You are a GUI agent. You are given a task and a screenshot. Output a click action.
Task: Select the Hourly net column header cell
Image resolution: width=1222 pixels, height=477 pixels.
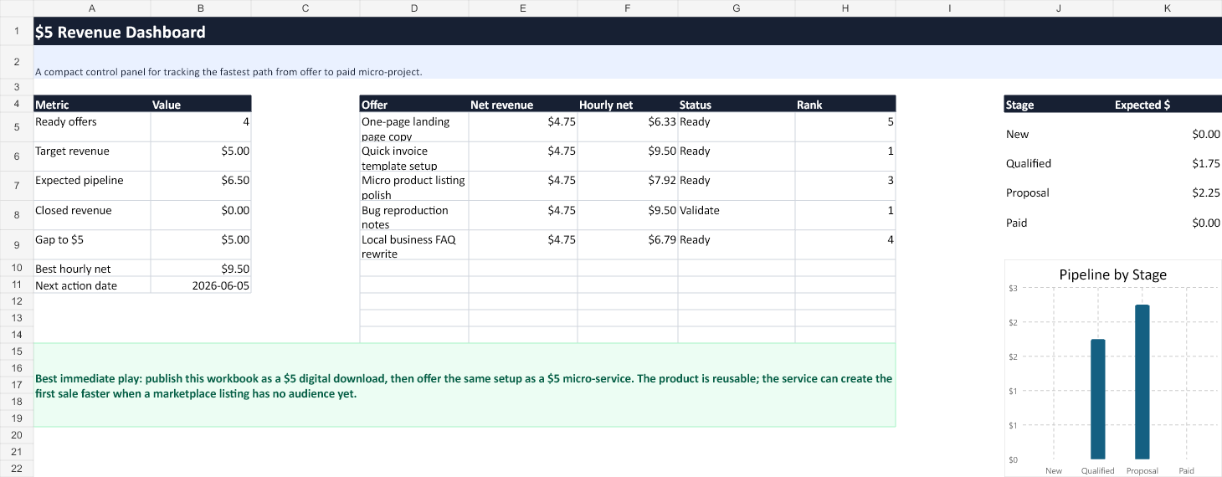628,105
